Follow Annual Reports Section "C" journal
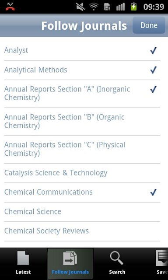168x280 pixels. (82, 150)
